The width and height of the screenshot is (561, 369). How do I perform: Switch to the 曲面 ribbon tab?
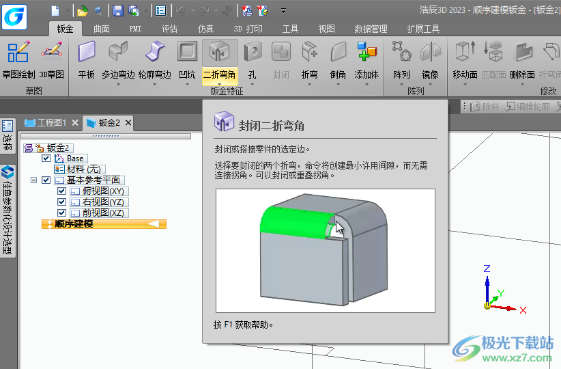(102, 29)
